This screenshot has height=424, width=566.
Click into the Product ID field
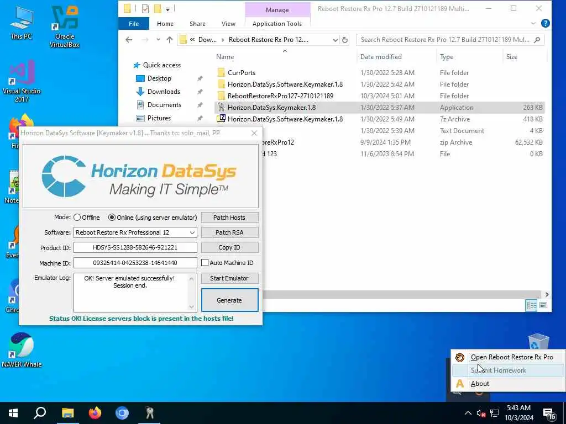135,247
